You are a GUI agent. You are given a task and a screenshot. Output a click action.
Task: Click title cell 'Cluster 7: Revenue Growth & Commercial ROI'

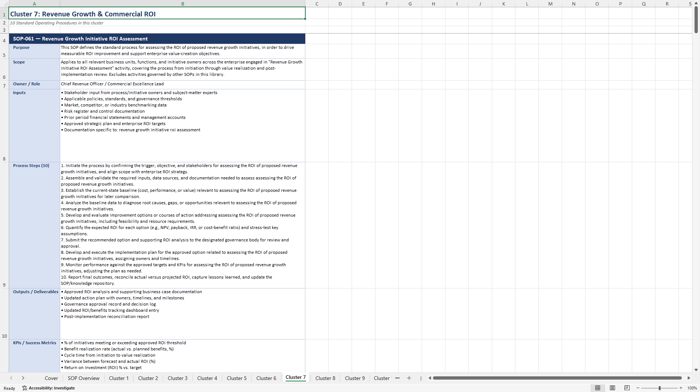157,13
